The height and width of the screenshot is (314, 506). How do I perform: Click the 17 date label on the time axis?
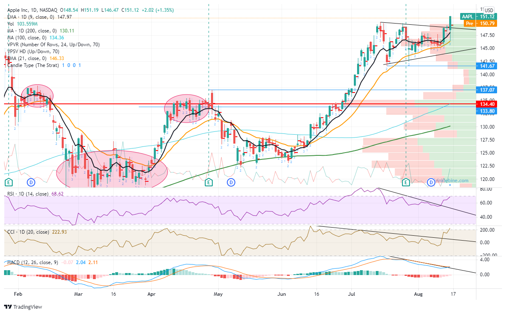click(453, 293)
